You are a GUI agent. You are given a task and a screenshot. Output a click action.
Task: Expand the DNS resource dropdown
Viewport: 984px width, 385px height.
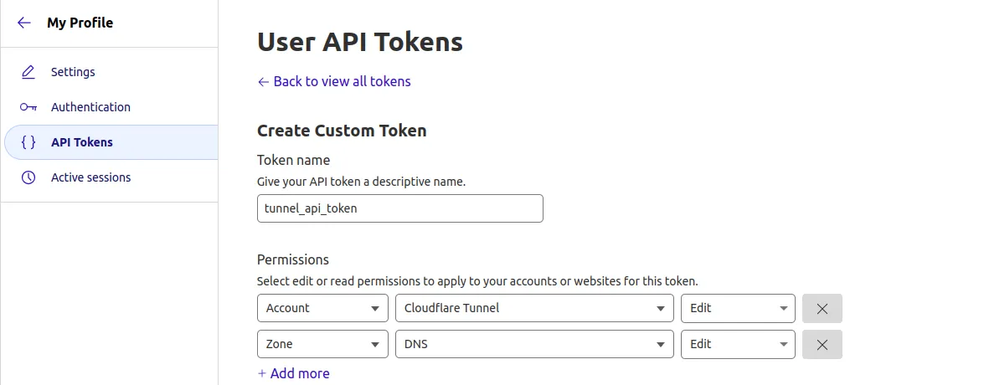click(534, 344)
